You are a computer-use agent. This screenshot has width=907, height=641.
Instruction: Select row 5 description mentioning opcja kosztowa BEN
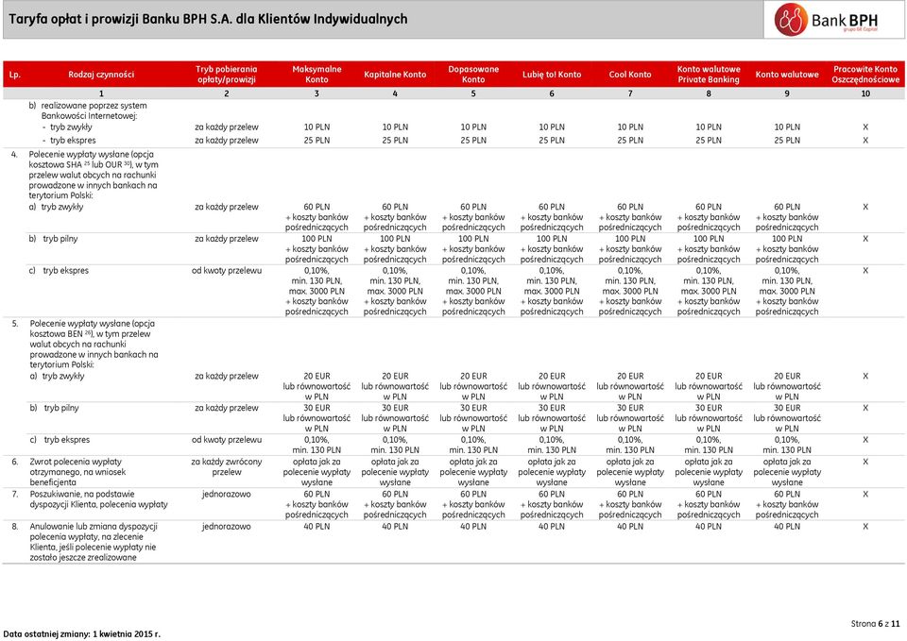(x=94, y=344)
